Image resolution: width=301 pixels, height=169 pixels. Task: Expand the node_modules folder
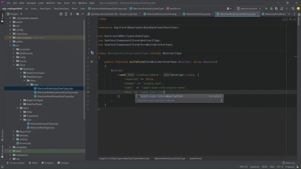point(10,38)
